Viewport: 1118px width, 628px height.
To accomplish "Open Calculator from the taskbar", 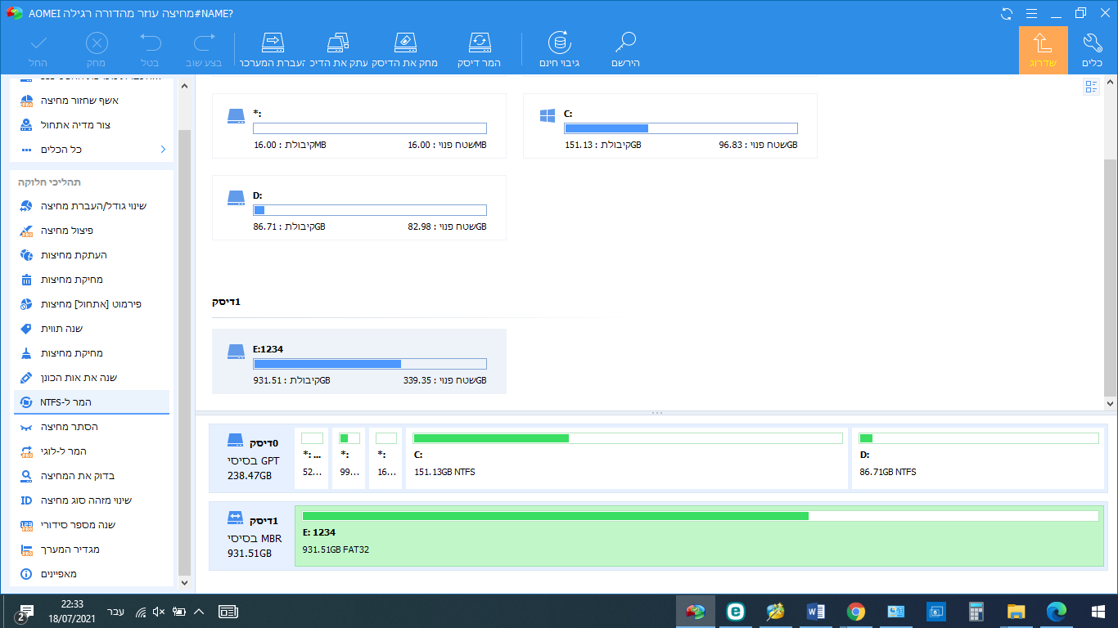I will pyautogui.click(x=976, y=612).
